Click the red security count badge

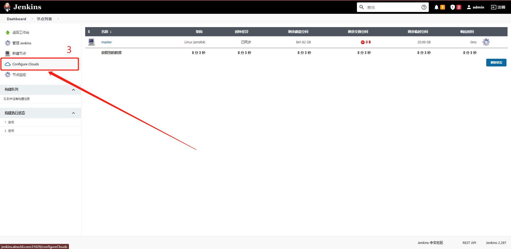(459, 7)
